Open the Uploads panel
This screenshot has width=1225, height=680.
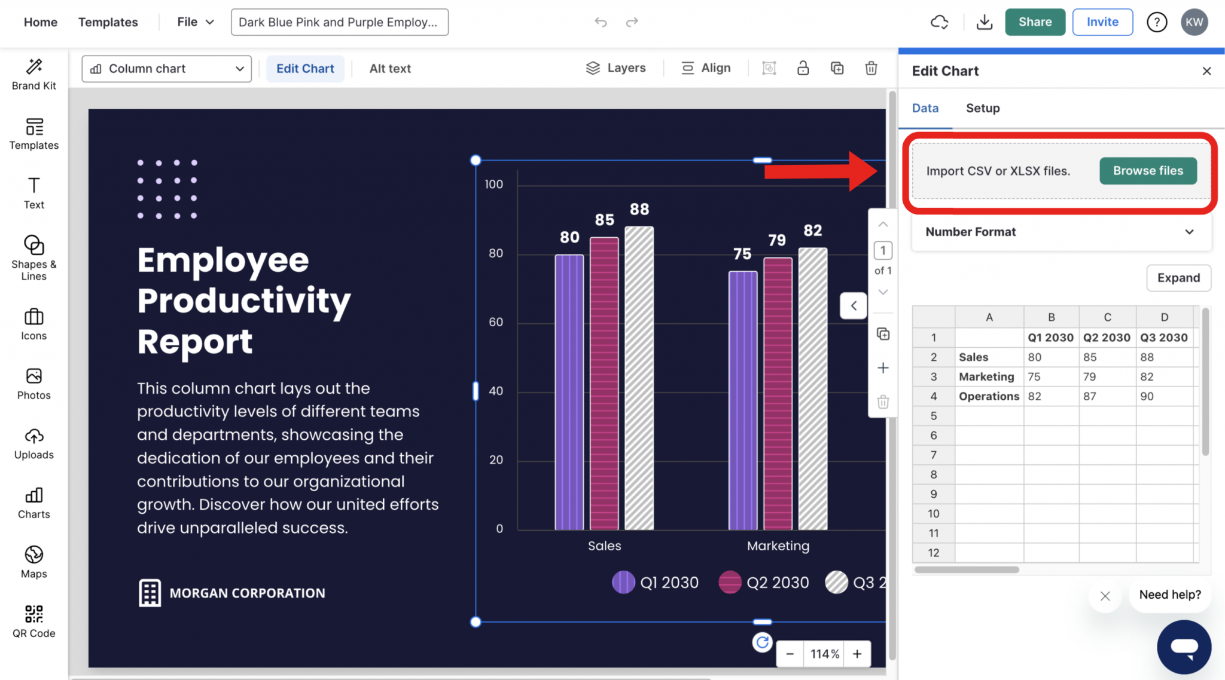click(33, 442)
